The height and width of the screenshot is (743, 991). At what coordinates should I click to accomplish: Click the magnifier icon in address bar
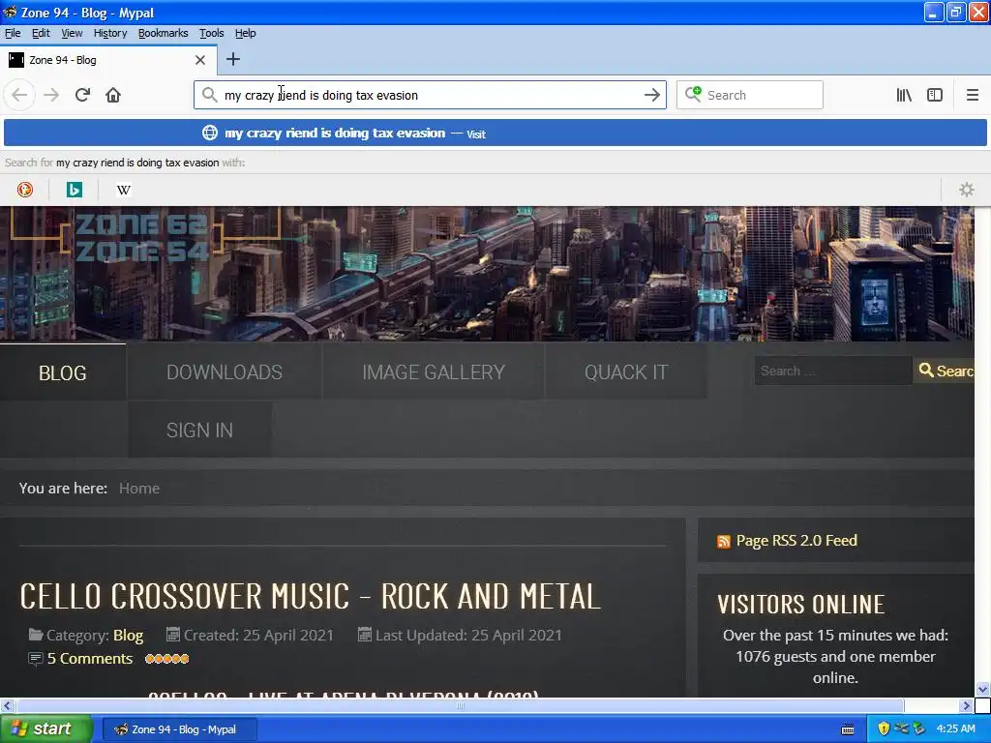pos(209,95)
